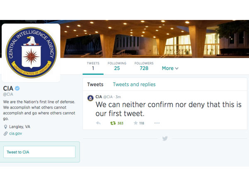Image resolution: width=249 pixels, height=187 pixels.
Task: Open the three-dots more options on tweet
Action: click(157, 123)
